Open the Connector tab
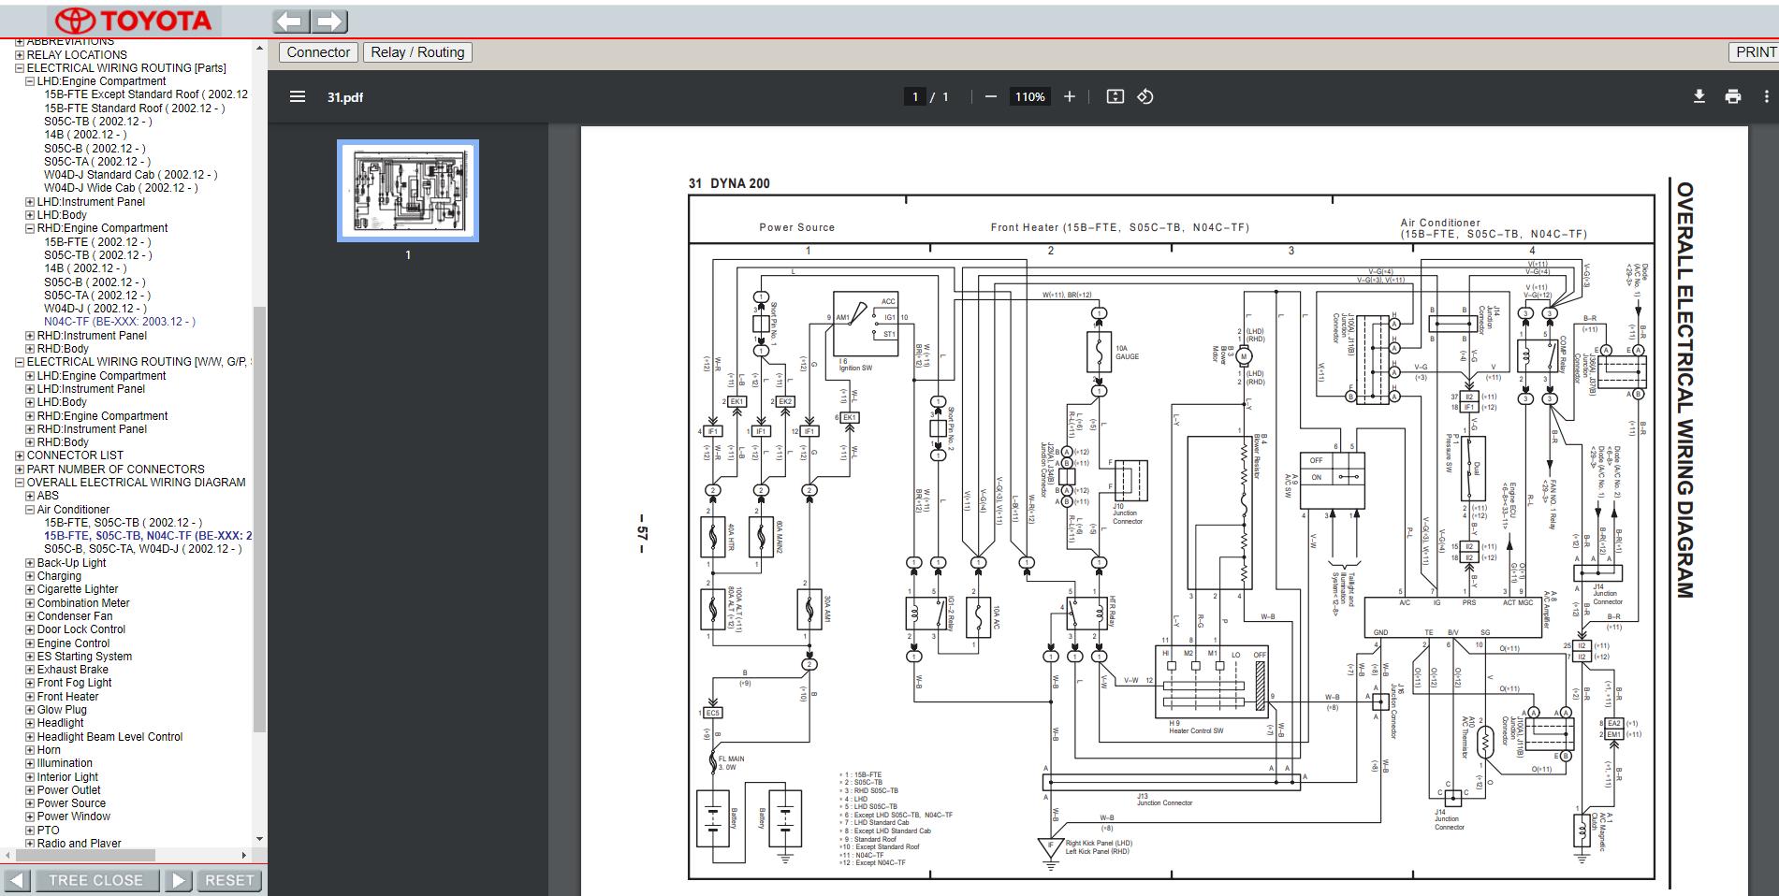 pos(318,52)
